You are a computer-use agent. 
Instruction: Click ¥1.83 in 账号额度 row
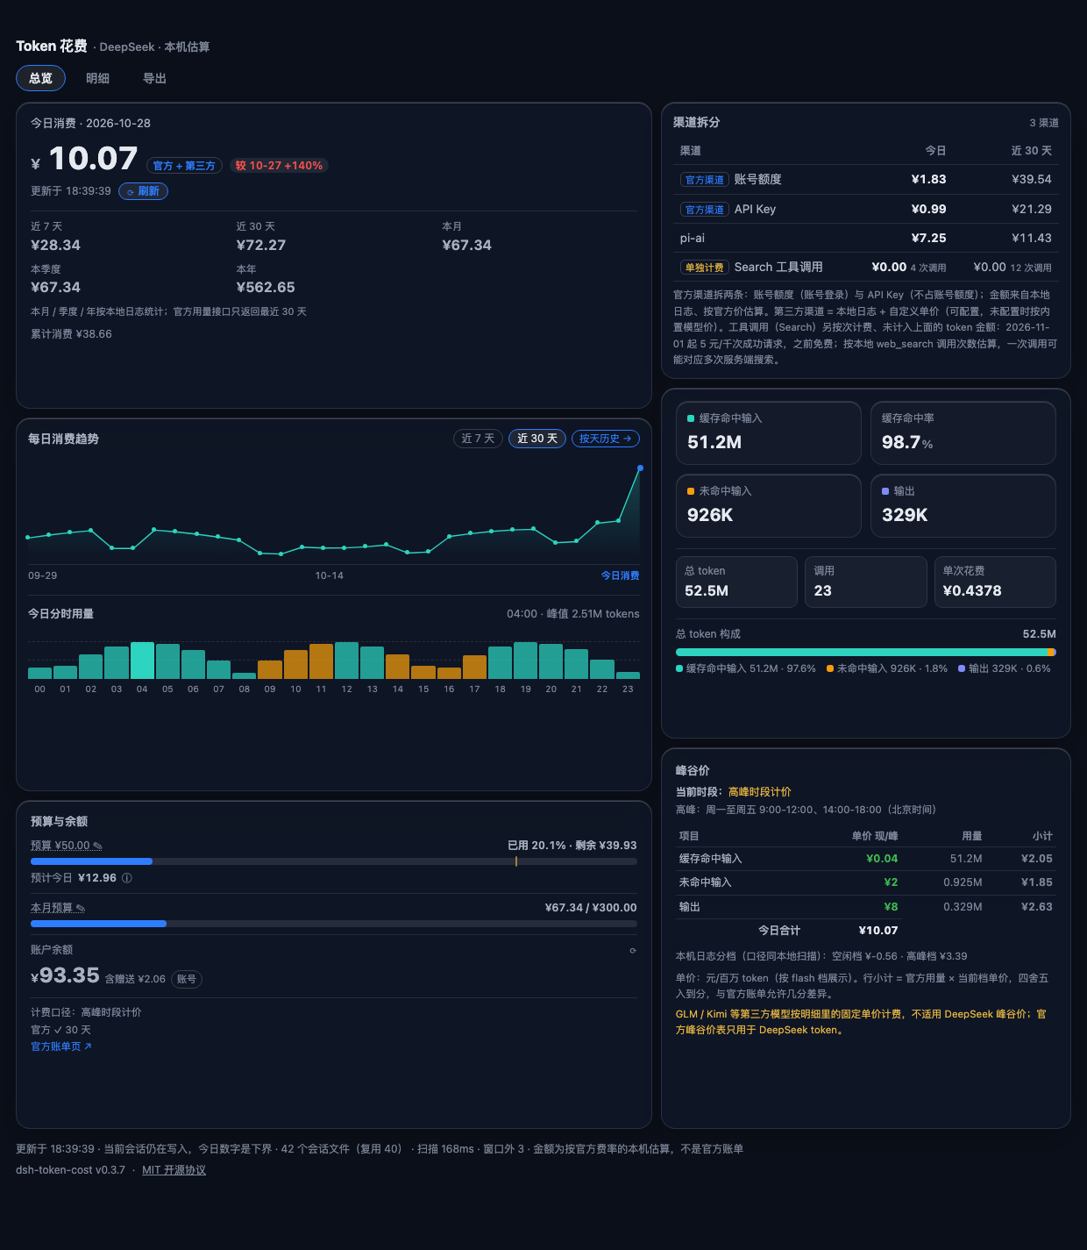tap(929, 180)
